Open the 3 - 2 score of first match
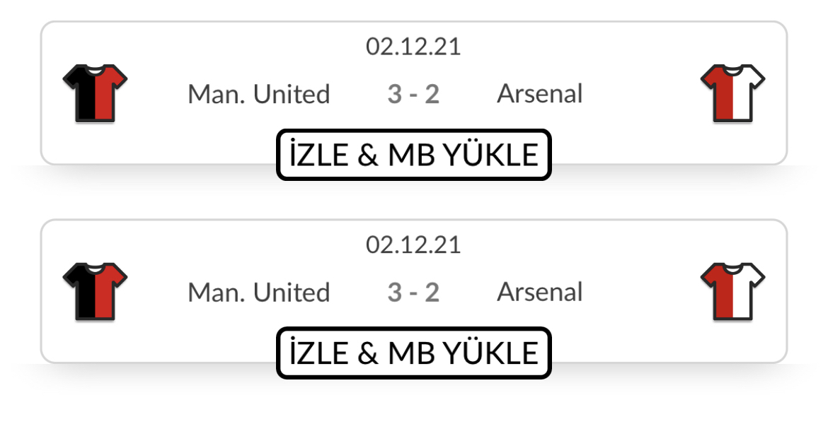 click(x=413, y=95)
